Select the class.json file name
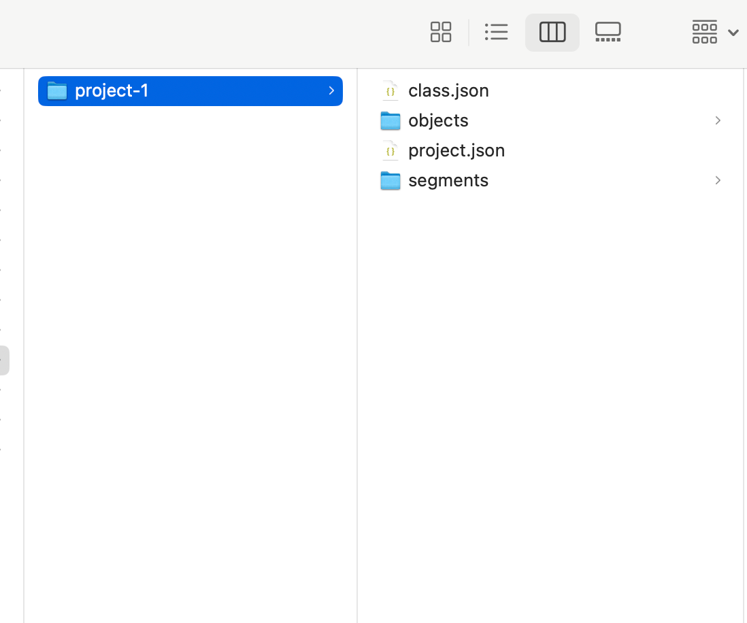747x623 pixels. 448,90
